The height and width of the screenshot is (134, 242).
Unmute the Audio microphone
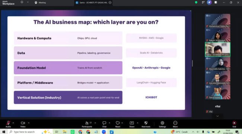tap(8, 124)
